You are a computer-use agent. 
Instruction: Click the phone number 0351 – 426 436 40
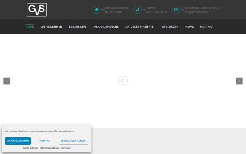click(157, 12)
